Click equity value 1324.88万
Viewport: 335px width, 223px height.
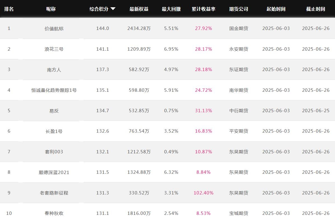pos(139,172)
